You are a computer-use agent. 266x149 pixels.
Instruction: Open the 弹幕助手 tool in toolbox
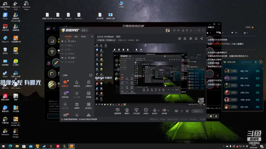(x=65, y=84)
